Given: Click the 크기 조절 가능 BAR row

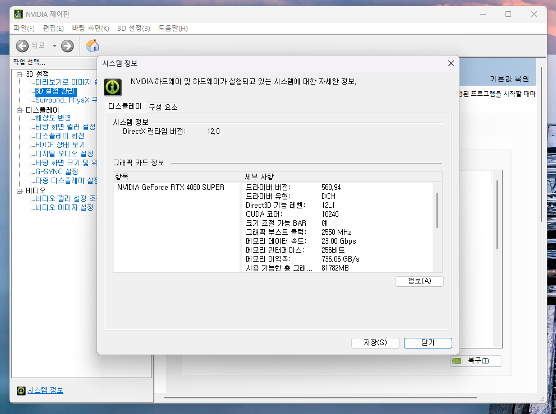Looking at the screenshot, I should [x=338, y=224].
